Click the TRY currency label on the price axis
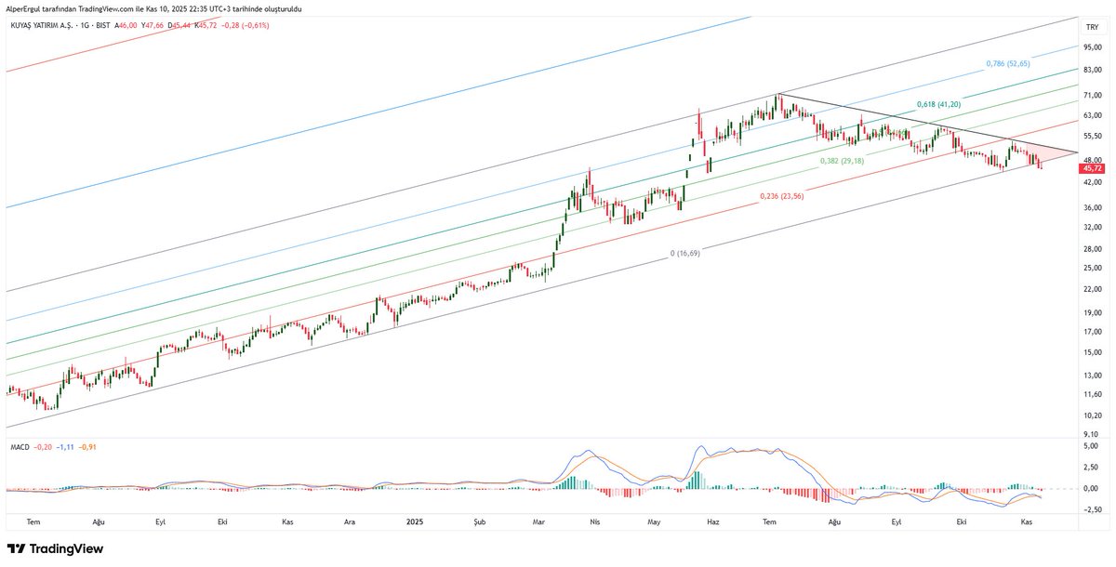The width and height of the screenshot is (1116, 567). tap(1092, 28)
